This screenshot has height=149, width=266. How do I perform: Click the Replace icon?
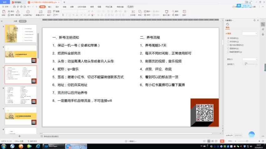point(173,15)
